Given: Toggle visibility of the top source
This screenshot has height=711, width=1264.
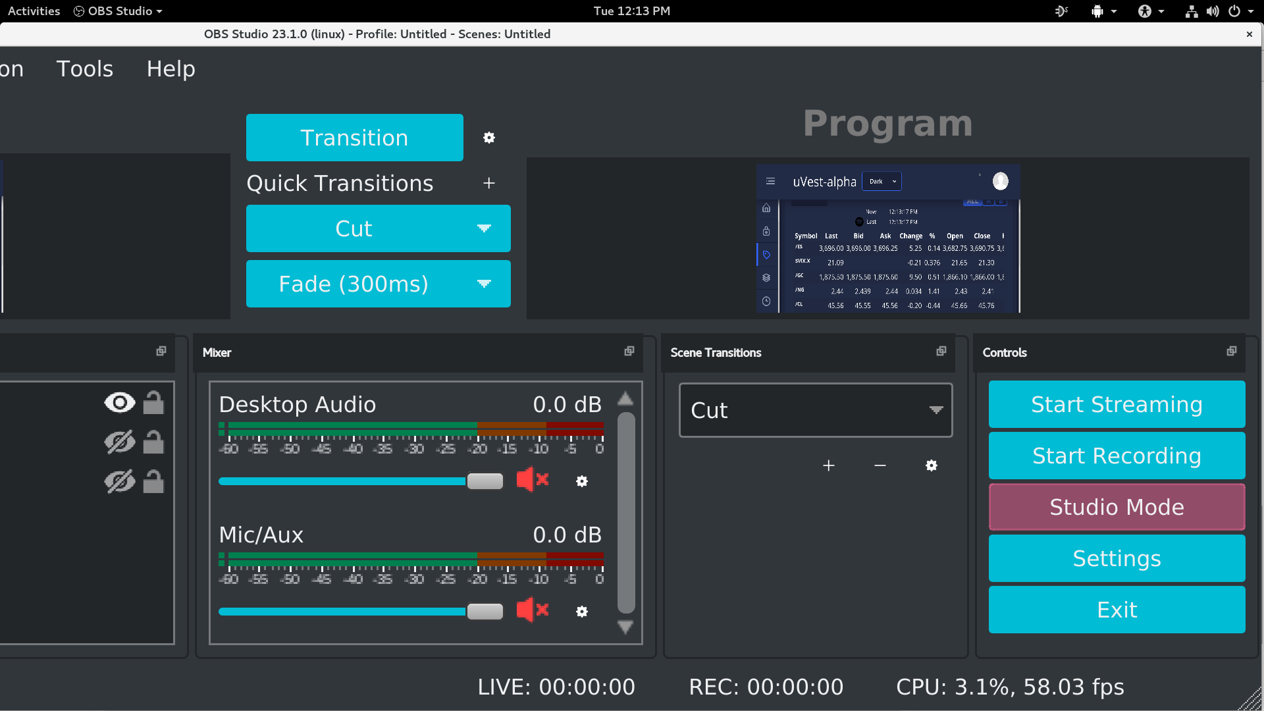Looking at the screenshot, I should click(119, 402).
